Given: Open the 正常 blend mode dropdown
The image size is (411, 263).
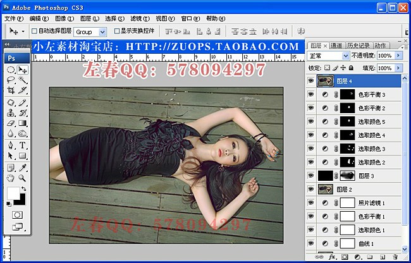Looking at the screenshot, I should (346, 56).
